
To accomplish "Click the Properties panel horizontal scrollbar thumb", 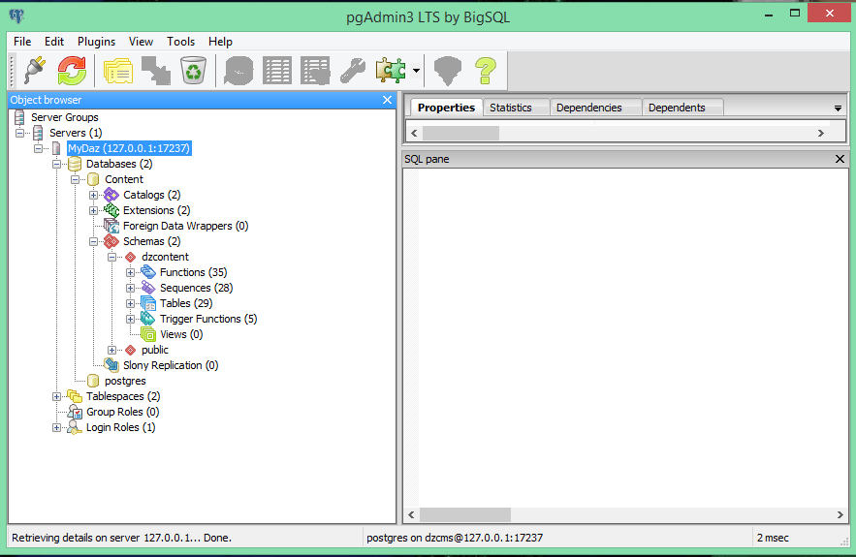I will coord(460,133).
